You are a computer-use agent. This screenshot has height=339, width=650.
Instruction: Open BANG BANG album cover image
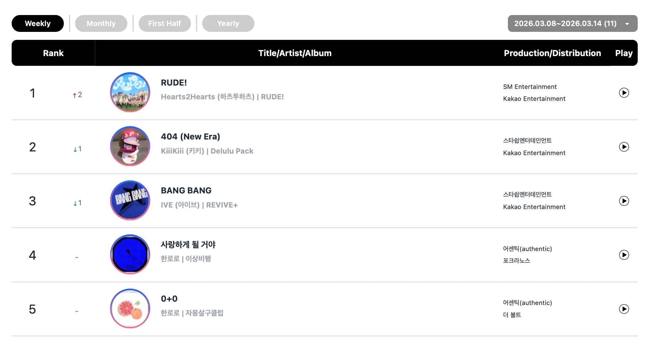[130, 200]
